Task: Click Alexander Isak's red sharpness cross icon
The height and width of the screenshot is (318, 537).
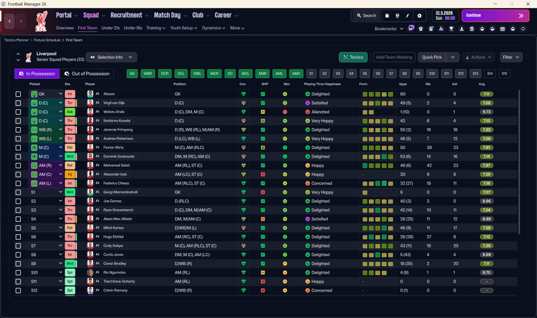Action: (263, 174)
